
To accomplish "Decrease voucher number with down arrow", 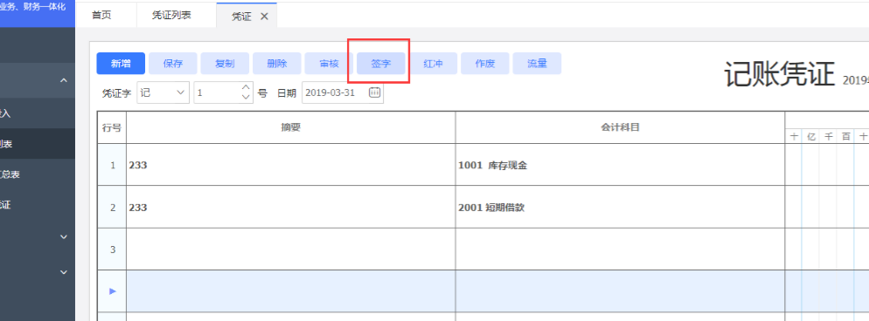I will tap(246, 97).
